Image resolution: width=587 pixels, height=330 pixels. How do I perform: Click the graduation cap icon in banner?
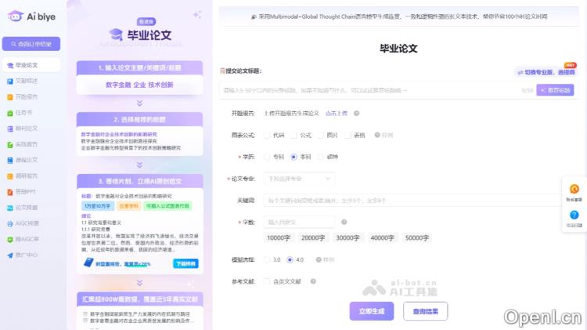pos(116,34)
